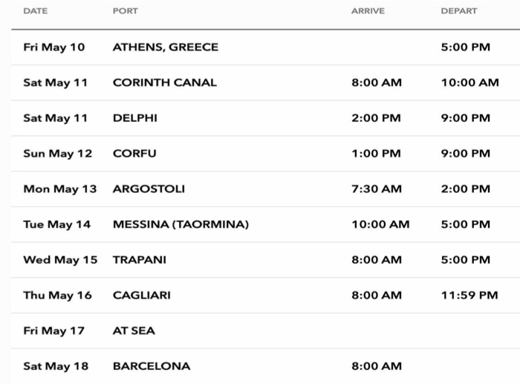This screenshot has width=520, height=384.
Task: Select the CAGLIARI port entry
Action: (x=142, y=295)
